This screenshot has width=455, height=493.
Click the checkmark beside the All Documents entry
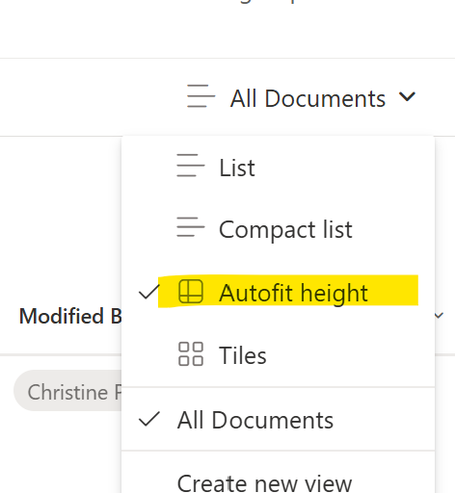(x=149, y=419)
